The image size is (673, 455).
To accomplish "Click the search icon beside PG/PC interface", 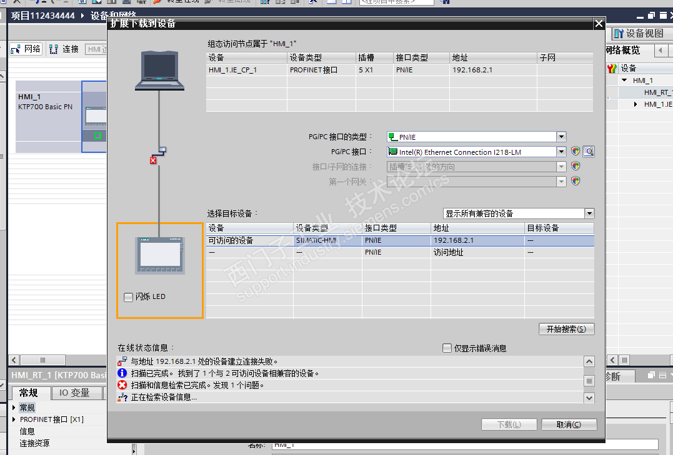I will coord(589,152).
